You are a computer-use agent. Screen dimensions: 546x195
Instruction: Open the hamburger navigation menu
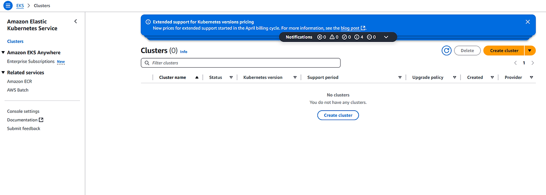pyautogui.click(x=8, y=6)
